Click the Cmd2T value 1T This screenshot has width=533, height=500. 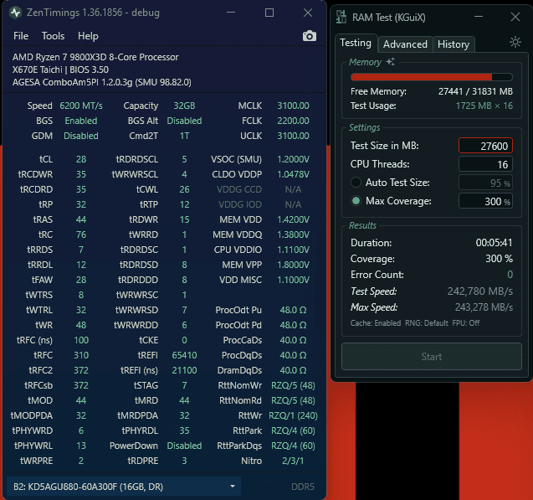coord(184,136)
